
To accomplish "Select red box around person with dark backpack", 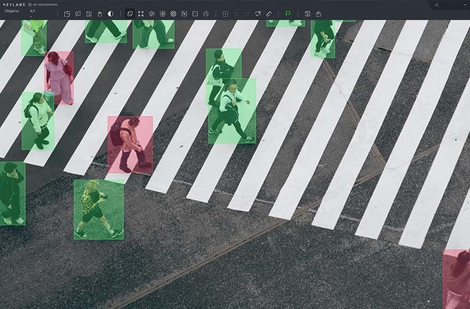I will [x=130, y=145].
